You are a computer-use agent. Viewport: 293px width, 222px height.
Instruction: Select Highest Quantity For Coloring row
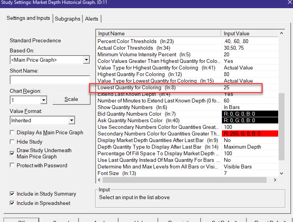point(187,74)
